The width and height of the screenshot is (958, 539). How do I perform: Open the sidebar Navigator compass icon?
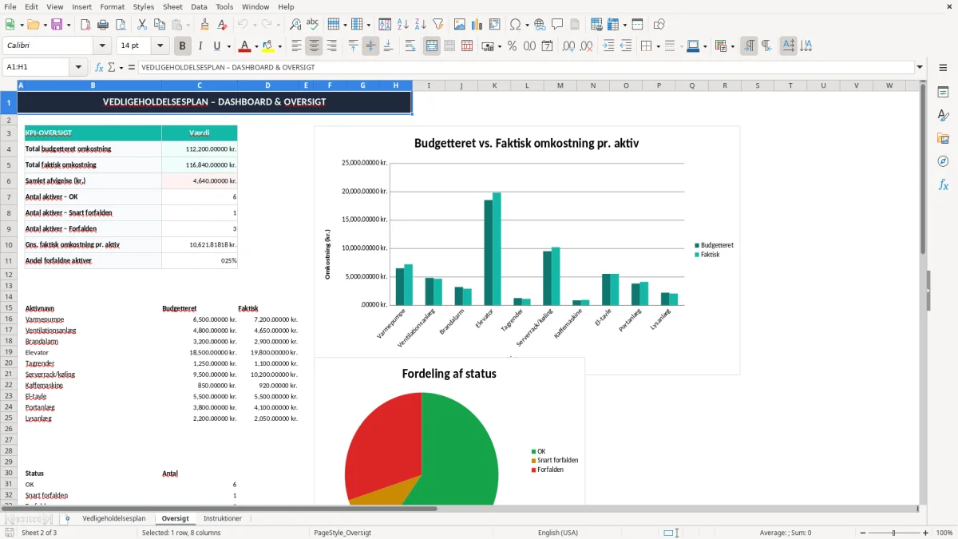tap(943, 161)
